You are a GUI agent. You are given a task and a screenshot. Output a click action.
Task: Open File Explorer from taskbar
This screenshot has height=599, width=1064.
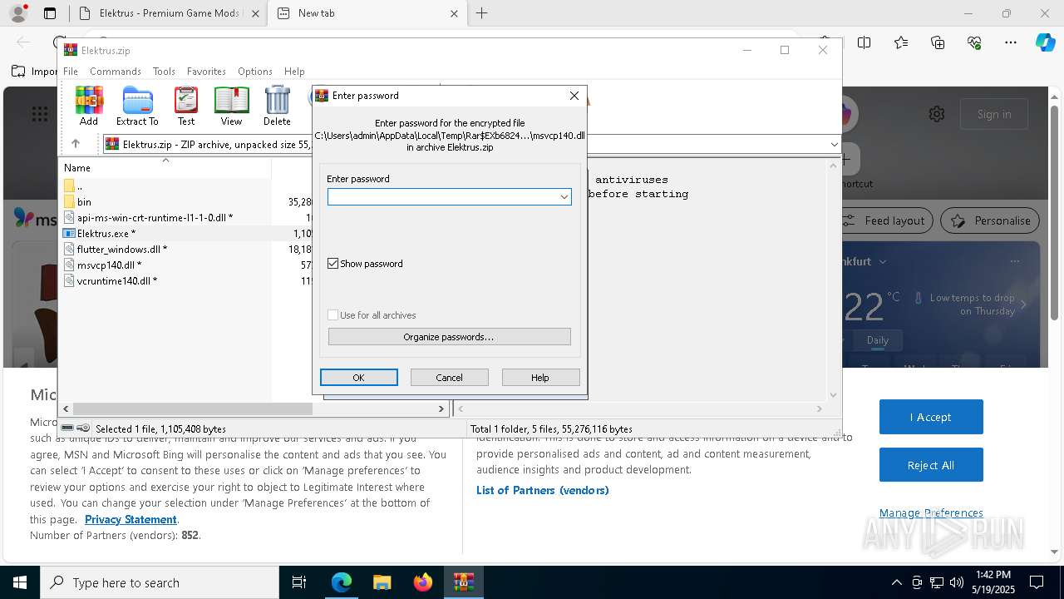382,582
